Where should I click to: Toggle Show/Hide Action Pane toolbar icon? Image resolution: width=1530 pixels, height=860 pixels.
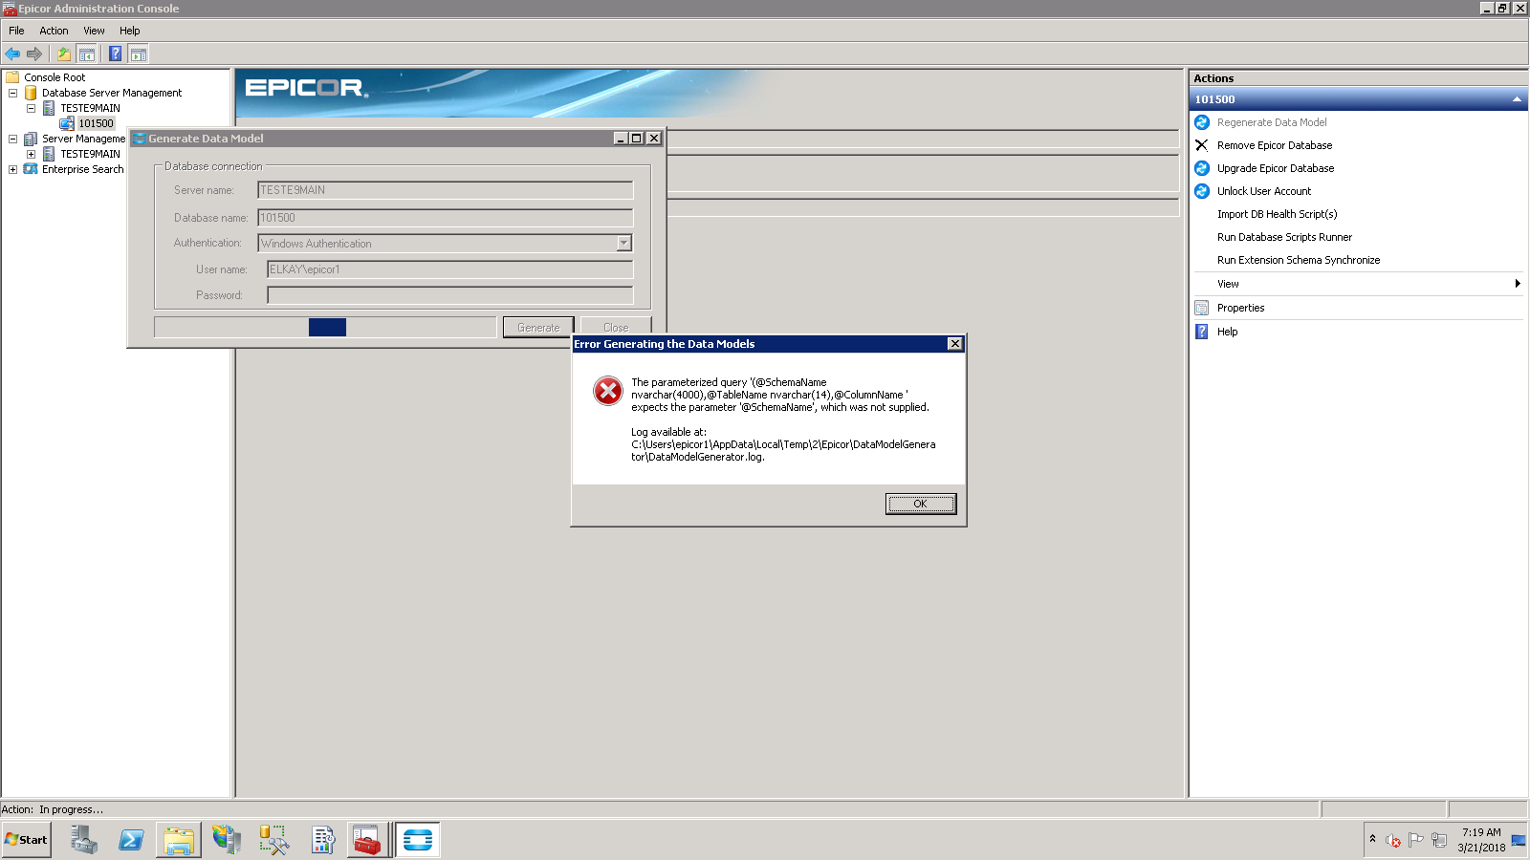pos(139,54)
